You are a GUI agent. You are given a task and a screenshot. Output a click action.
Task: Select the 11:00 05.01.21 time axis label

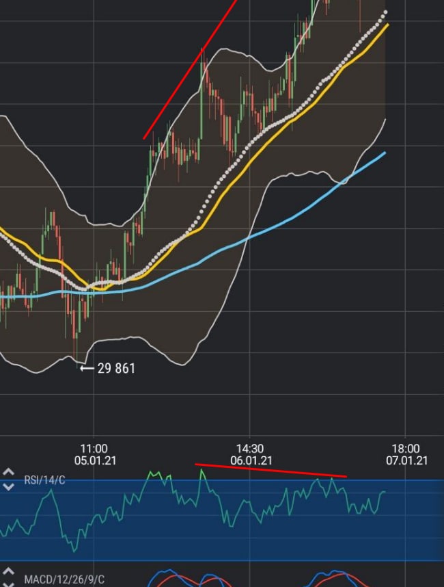tap(95, 454)
